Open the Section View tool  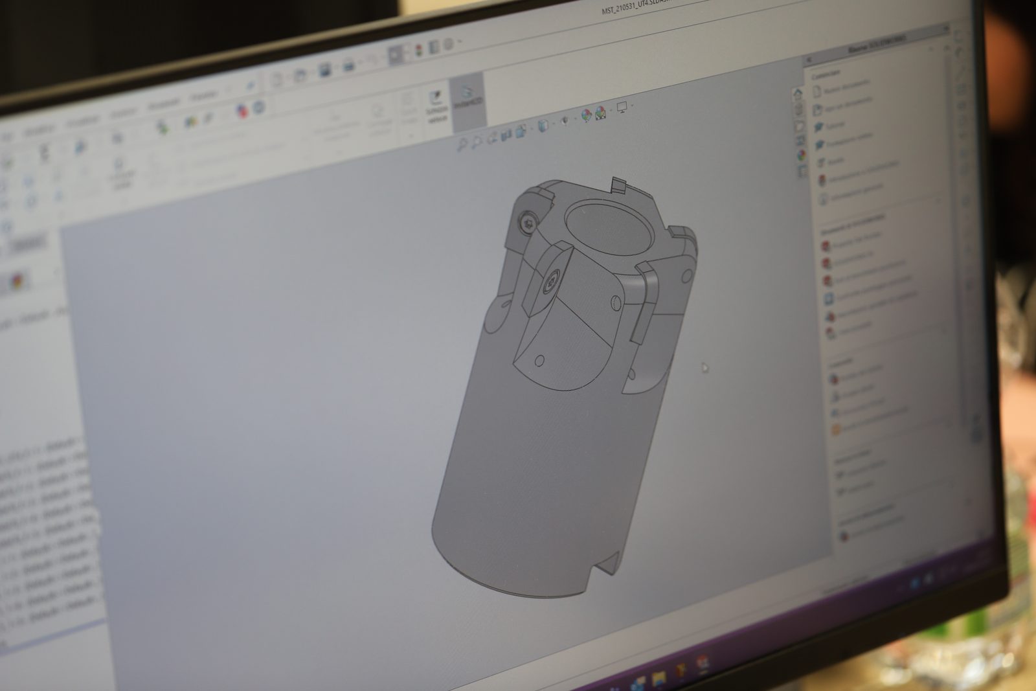point(506,134)
